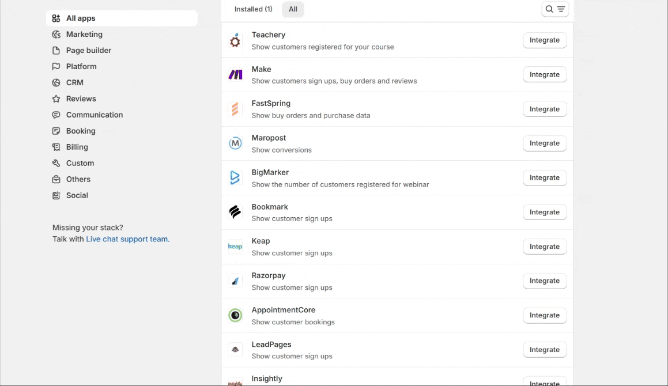Show the Reviews category apps
This screenshot has height=386, width=668.
pyautogui.click(x=81, y=99)
